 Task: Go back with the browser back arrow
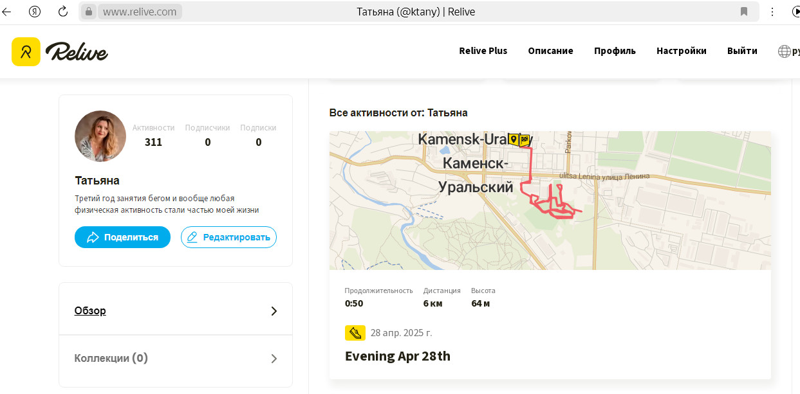[x=7, y=12]
